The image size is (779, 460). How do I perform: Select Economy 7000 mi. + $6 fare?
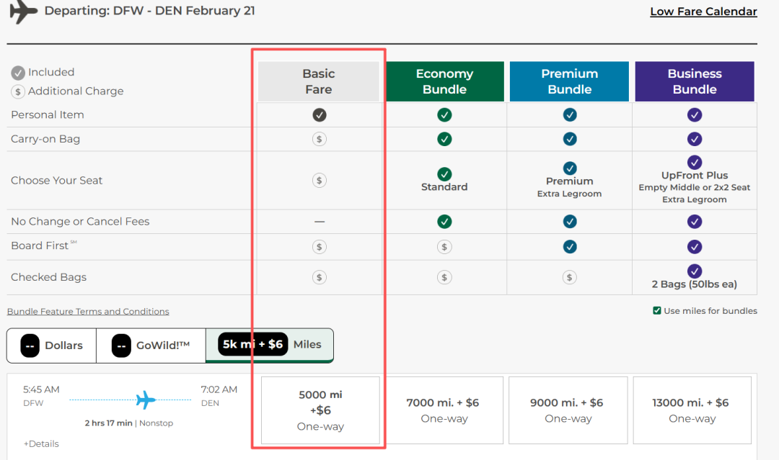tap(444, 410)
